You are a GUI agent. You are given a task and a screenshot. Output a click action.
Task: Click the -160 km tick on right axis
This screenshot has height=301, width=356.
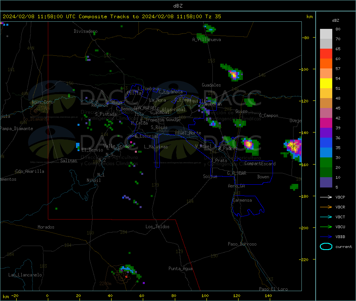(304, 165)
